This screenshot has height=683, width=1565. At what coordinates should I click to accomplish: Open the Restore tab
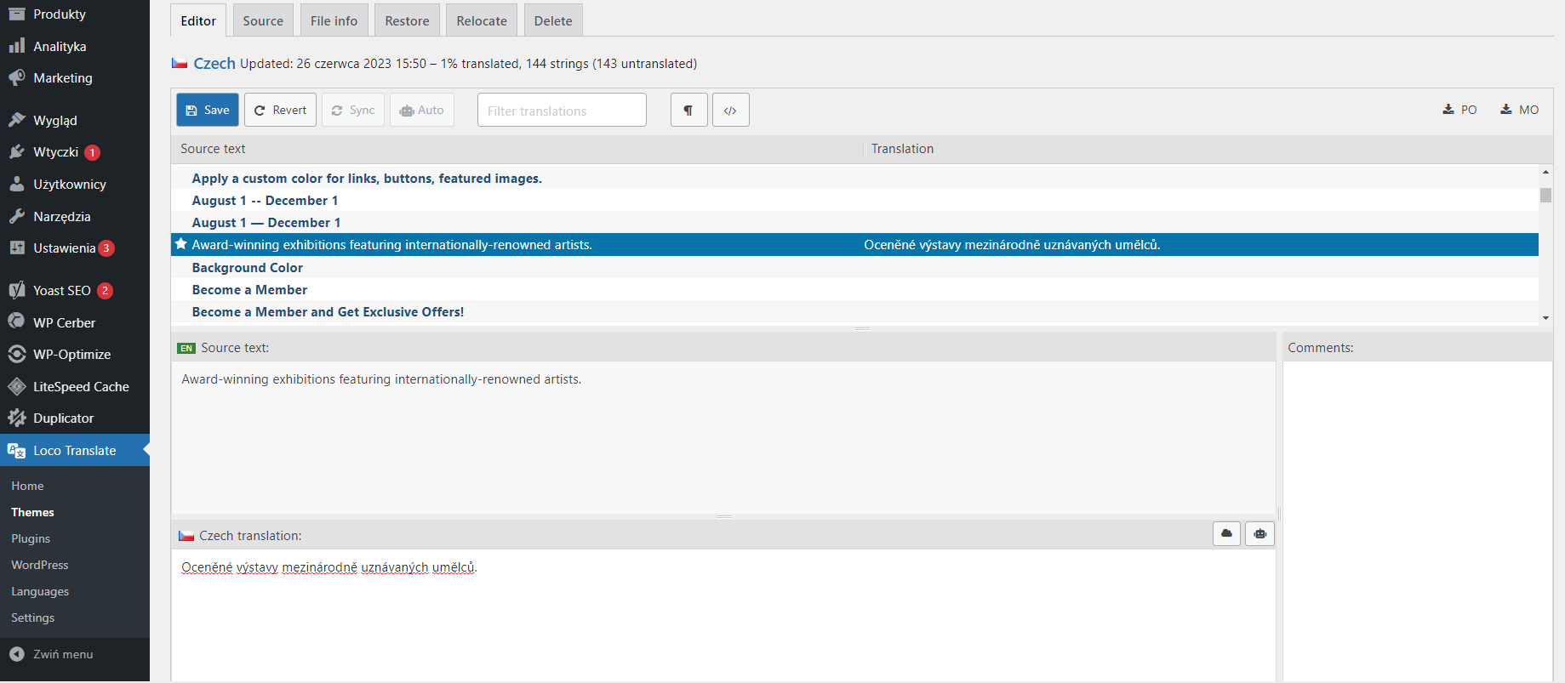[407, 20]
